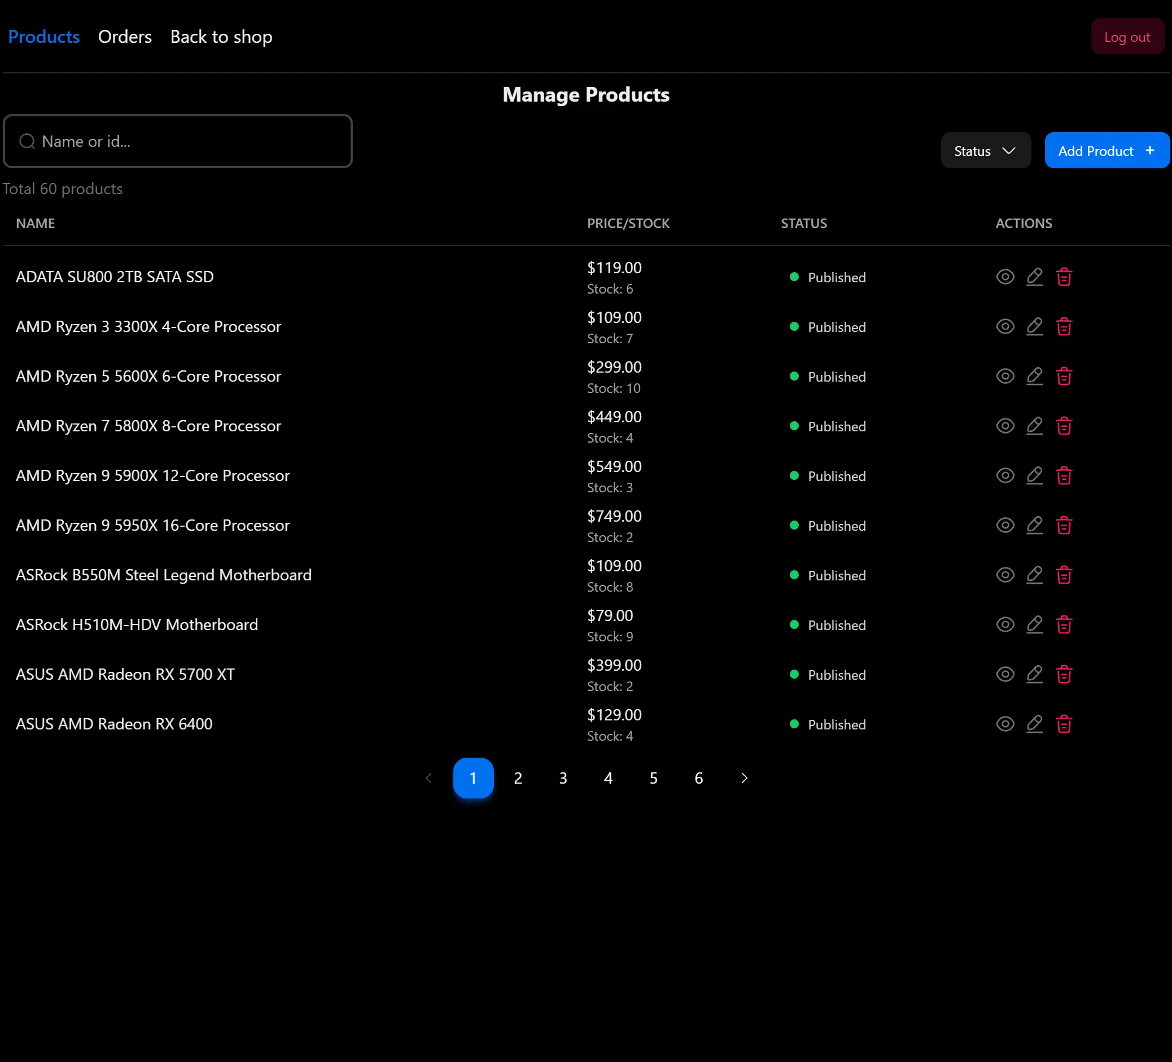Click the eye icon for ADATA SU800 2TB SATA SSD
1172x1062 pixels.
click(x=1004, y=276)
